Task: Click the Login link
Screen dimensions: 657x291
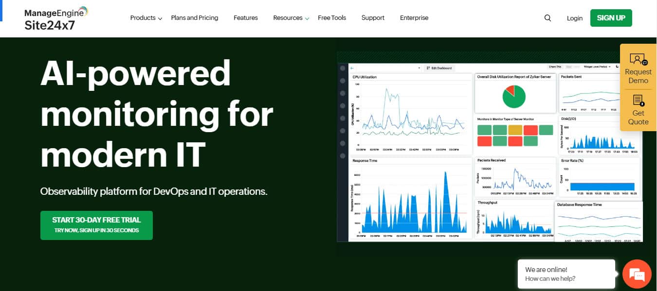Action: pos(574,18)
